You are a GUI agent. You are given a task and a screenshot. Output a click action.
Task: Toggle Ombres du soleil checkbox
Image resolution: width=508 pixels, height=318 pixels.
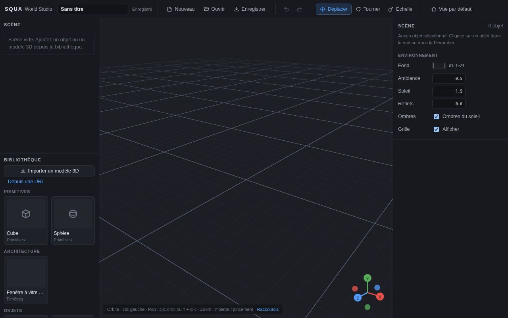[436, 116]
